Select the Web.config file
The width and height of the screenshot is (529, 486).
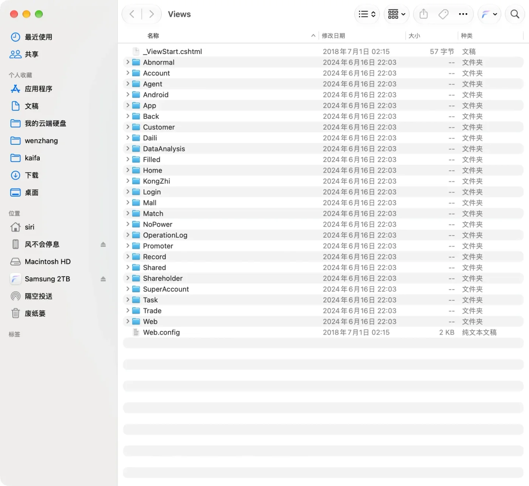(x=323, y=333)
